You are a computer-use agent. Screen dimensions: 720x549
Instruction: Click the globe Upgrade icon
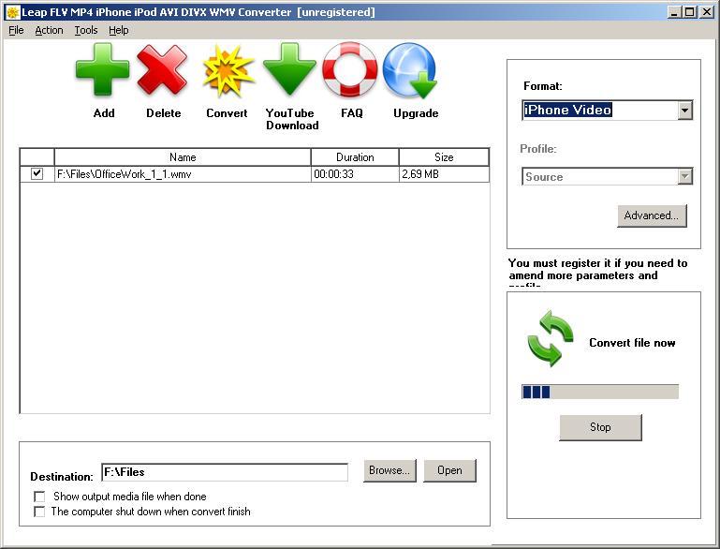coord(410,70)
